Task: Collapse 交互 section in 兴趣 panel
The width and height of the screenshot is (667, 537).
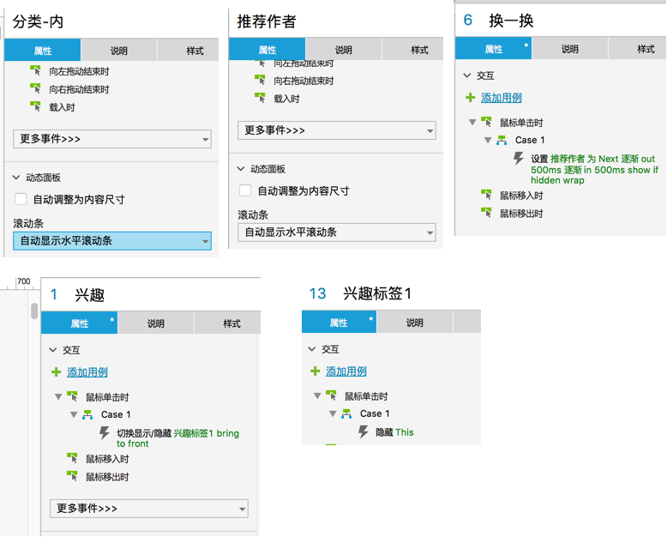Action: [x=53, y=350]
